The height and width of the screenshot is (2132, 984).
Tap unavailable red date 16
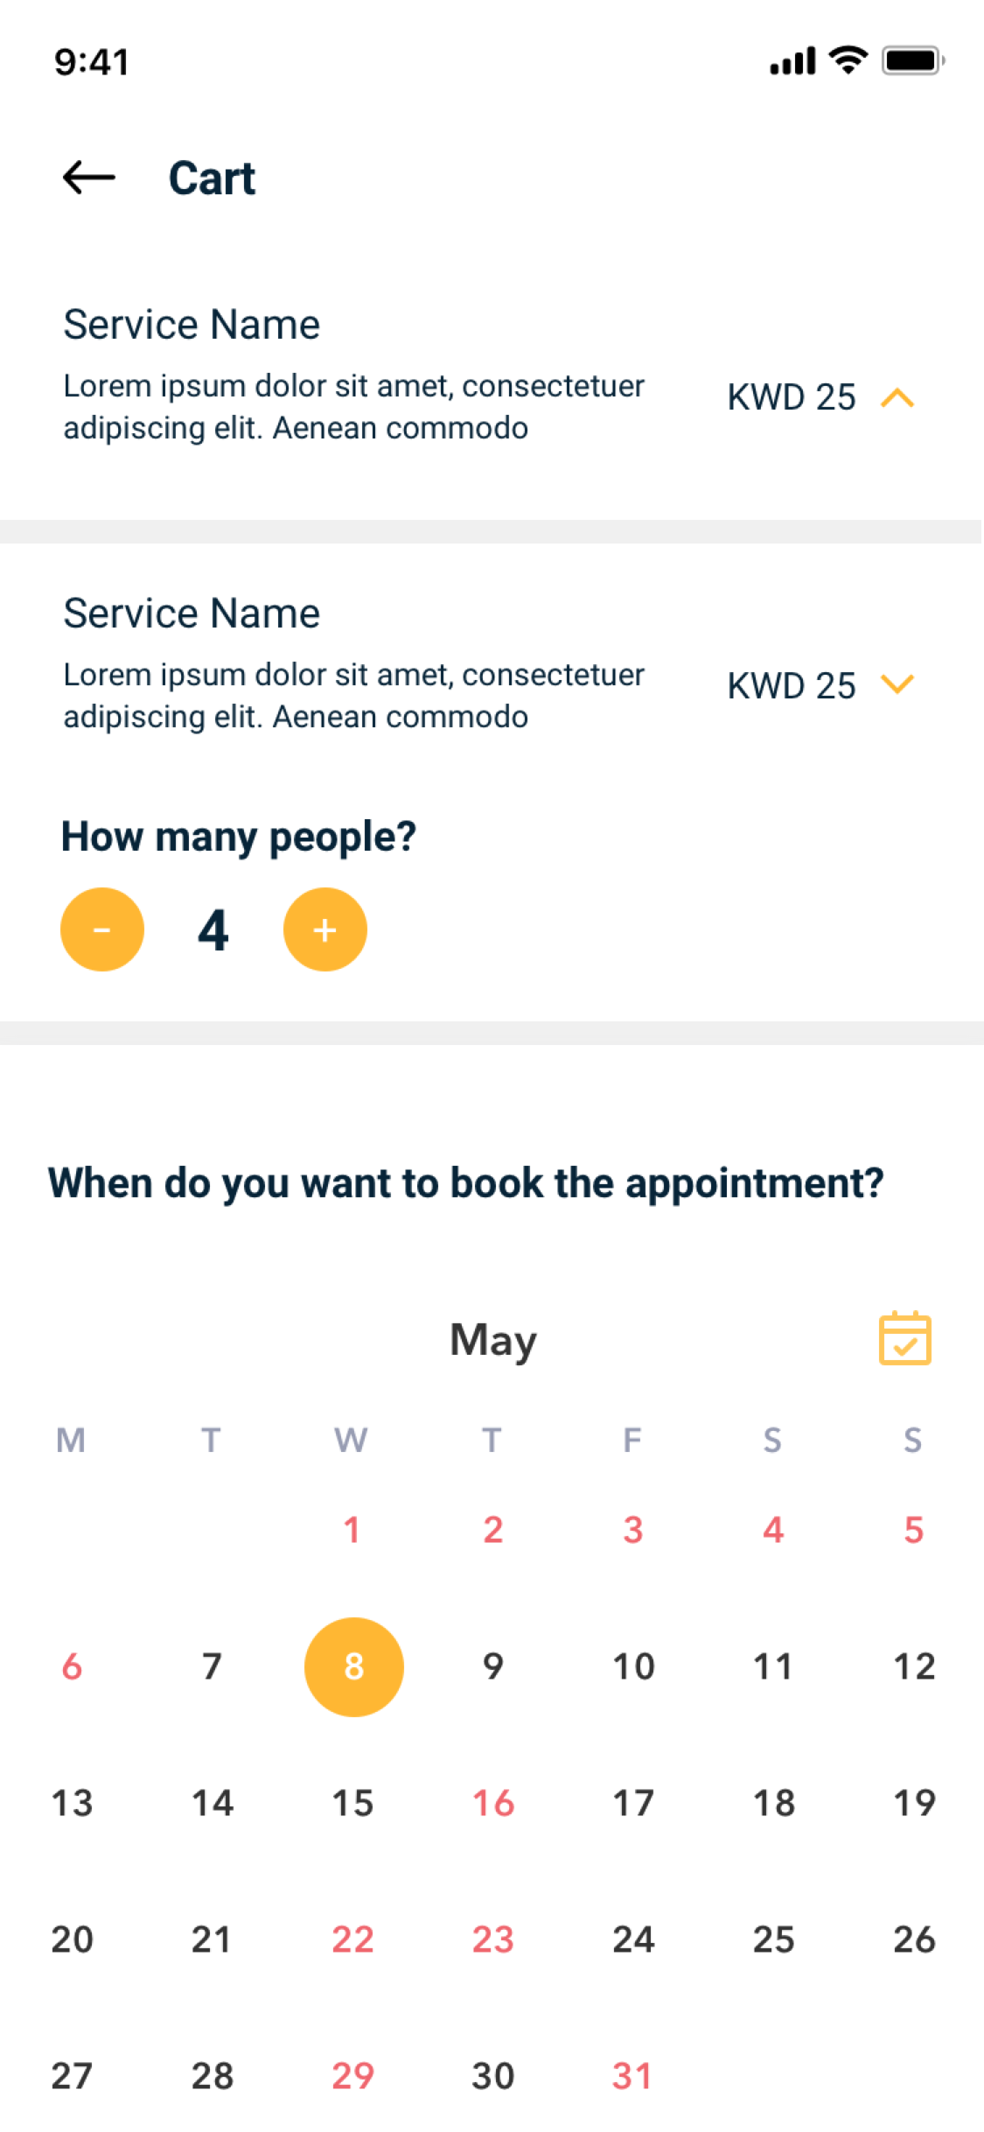coord(493,1803)
